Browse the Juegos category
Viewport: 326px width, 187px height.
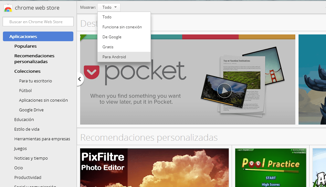20,149
